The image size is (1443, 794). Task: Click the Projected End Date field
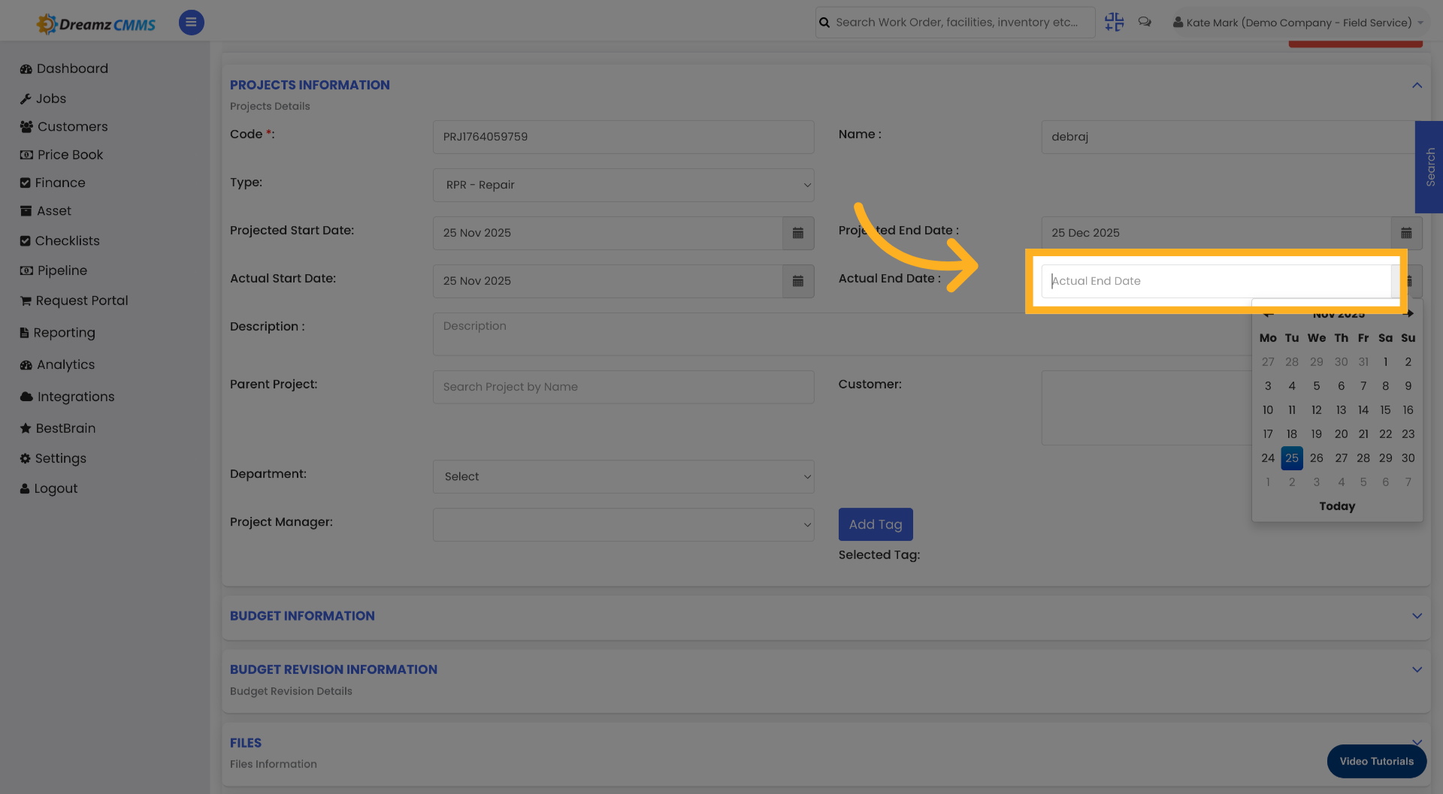click(x=1215, y=233)
